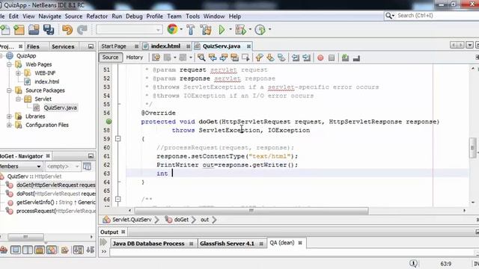Click the Undo arrow icon

(x=67, y=30)
